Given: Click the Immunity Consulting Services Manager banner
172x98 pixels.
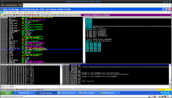Looking at the screenshot, I should [x=126, y=15].
